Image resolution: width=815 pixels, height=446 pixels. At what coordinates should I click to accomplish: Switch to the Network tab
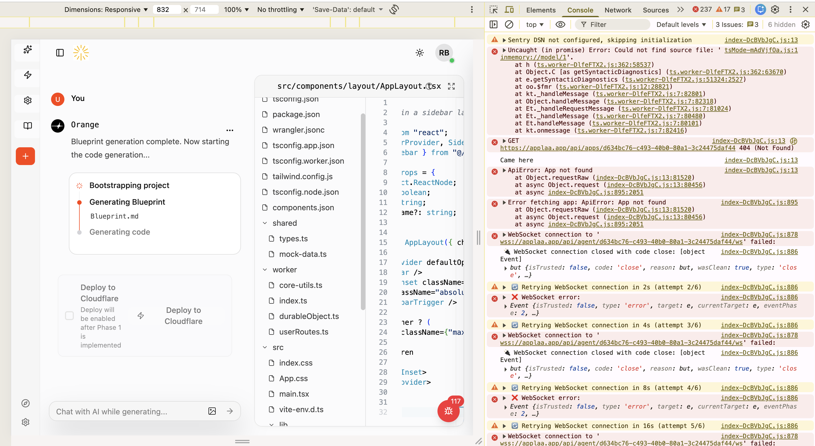618,10
